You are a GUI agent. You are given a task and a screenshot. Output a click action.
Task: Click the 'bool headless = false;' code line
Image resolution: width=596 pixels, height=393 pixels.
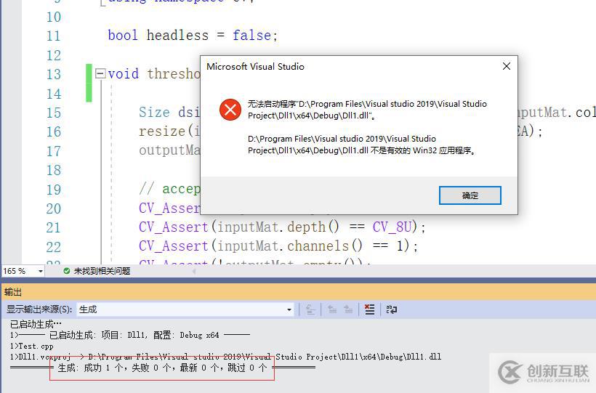click(x=193, y=36)
